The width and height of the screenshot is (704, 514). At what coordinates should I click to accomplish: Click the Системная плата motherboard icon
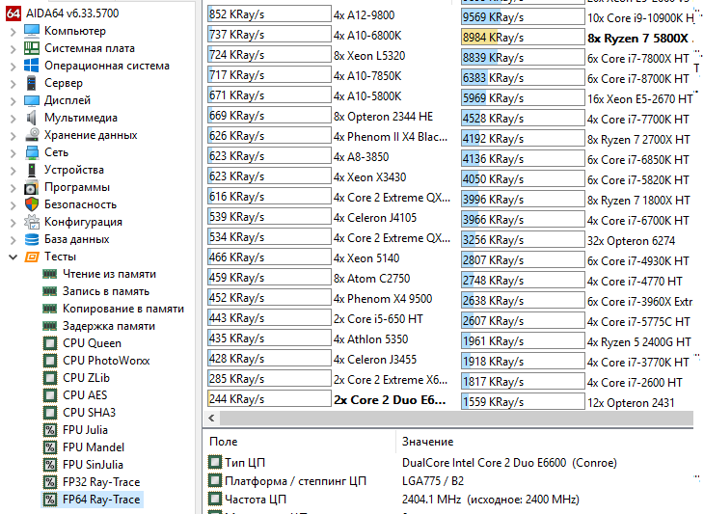[32, 48]
